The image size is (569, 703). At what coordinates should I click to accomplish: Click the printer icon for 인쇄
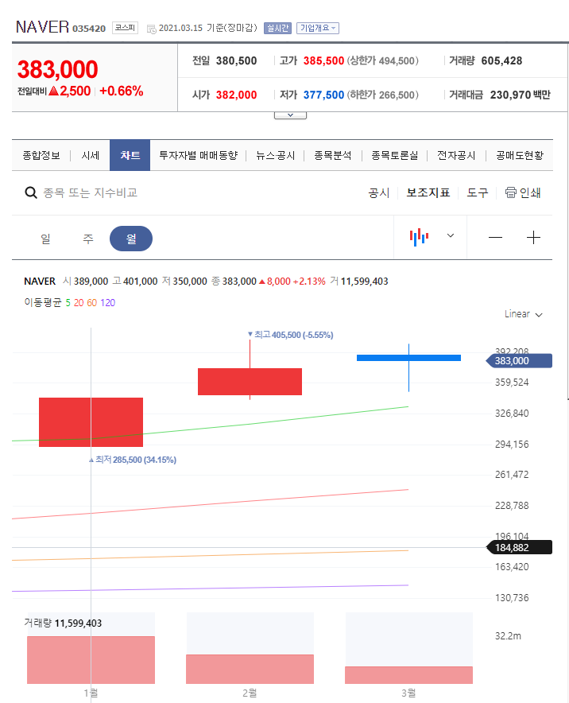[x=511, y=192]
